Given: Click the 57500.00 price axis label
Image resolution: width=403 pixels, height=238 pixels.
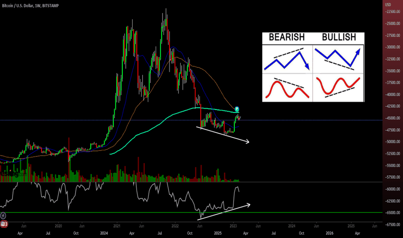Looking at the screenshot, I should click(x=393, y=177).
